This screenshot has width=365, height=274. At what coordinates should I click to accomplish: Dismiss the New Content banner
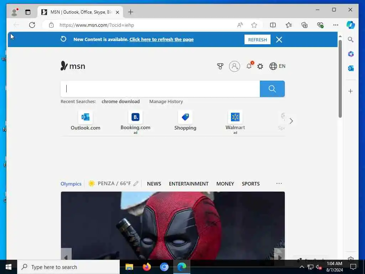279,40
